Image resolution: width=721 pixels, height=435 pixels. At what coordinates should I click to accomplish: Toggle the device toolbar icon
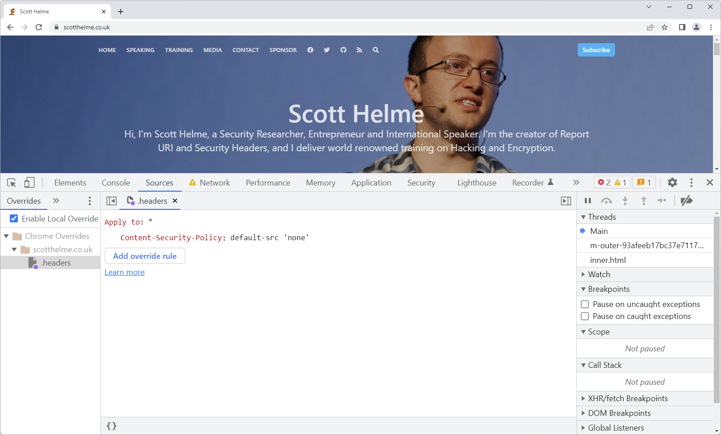[29, 183]
